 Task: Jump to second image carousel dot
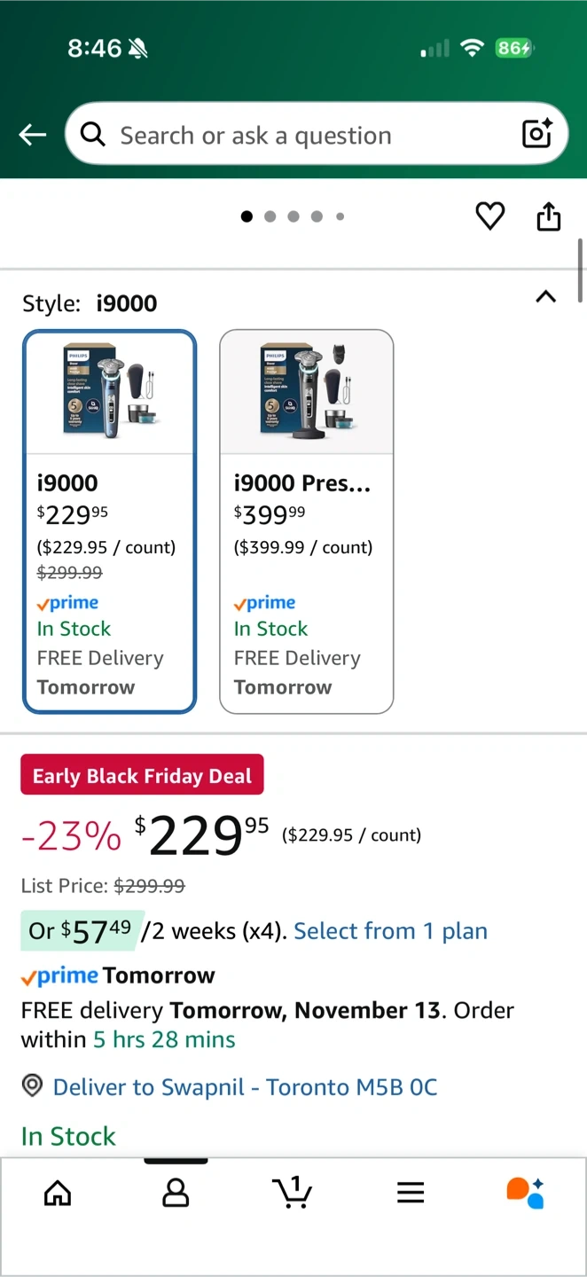click(x=270, y=216)
